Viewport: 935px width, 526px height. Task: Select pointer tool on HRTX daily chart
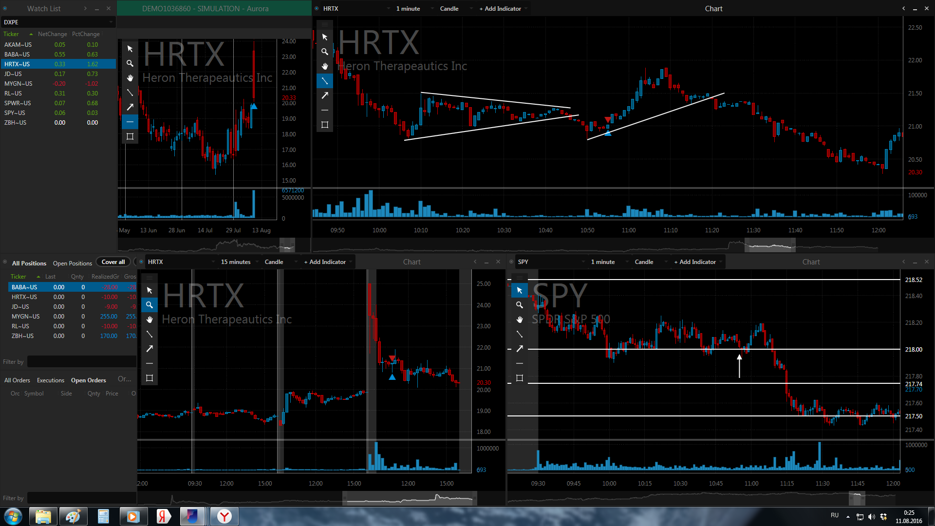tap(130, 49)
